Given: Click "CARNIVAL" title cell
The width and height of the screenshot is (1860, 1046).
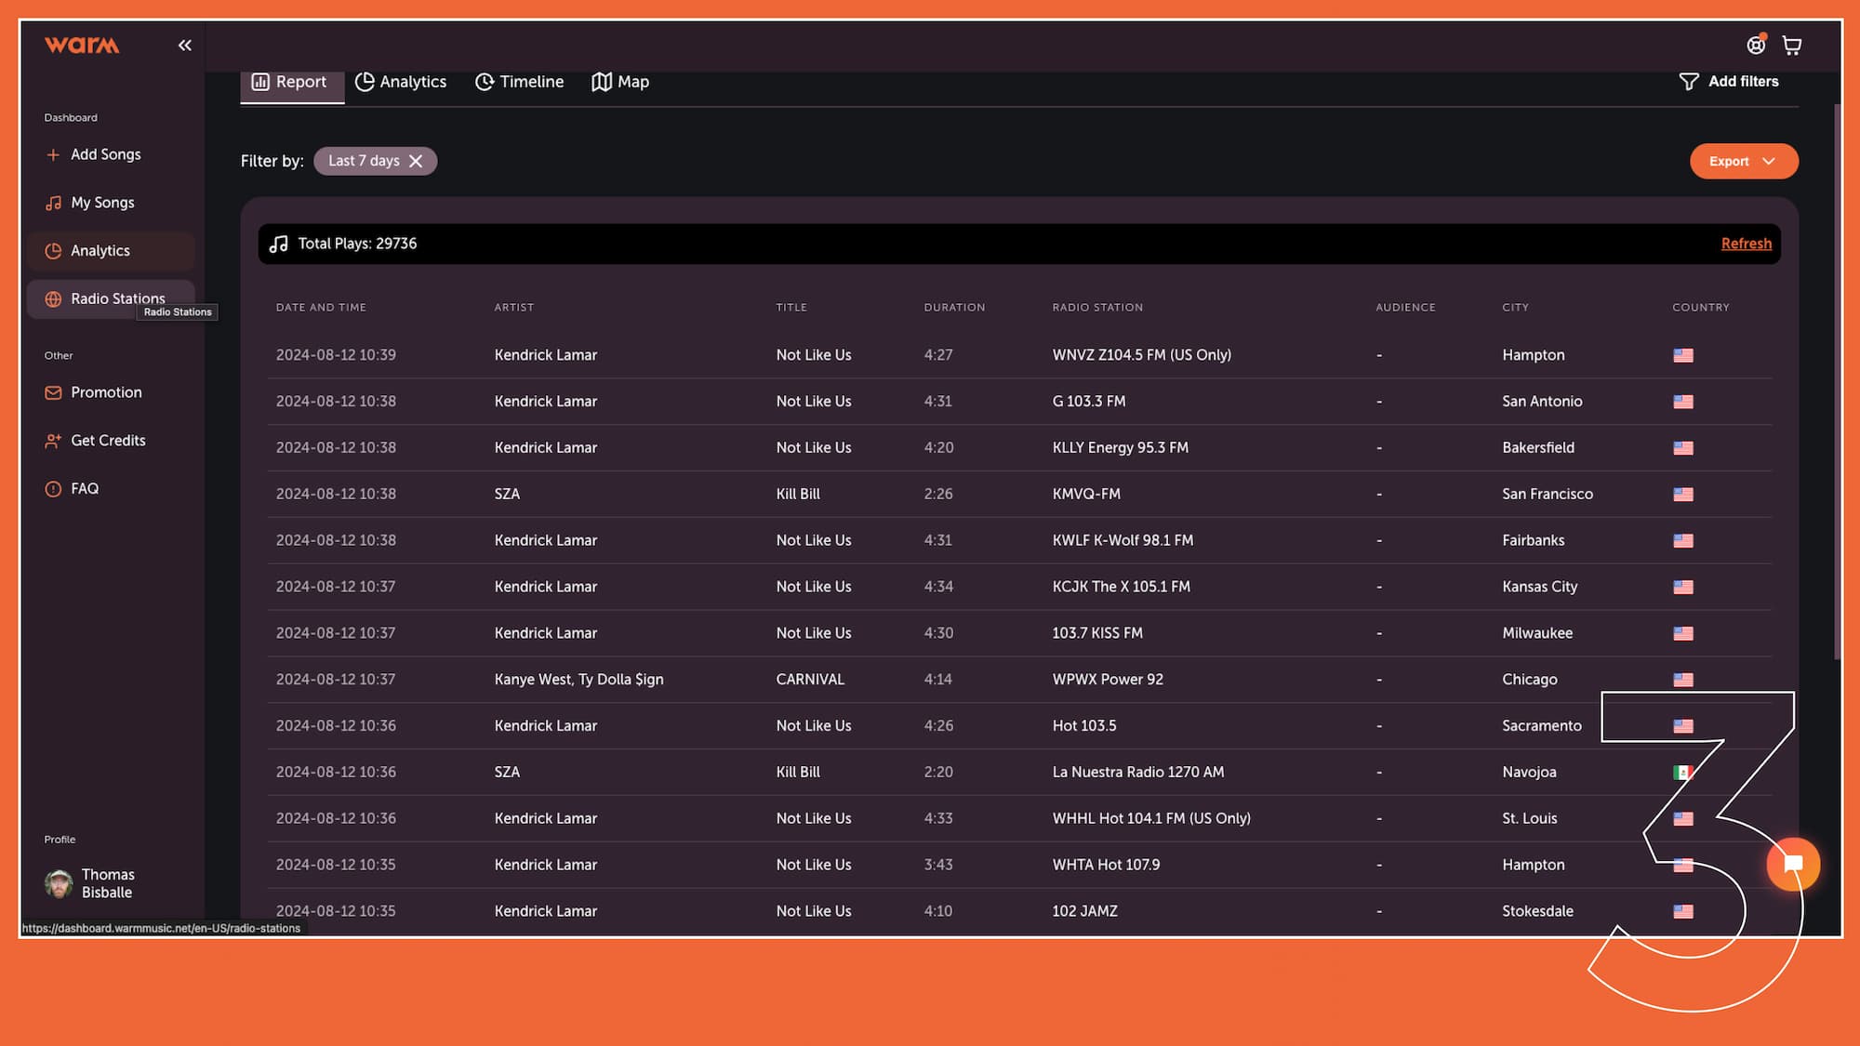Looking at the screenshot, I should (x=810, y=680).
